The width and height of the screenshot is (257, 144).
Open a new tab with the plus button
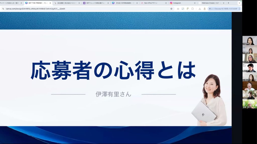pyautogui.click(x=228, y=3)
